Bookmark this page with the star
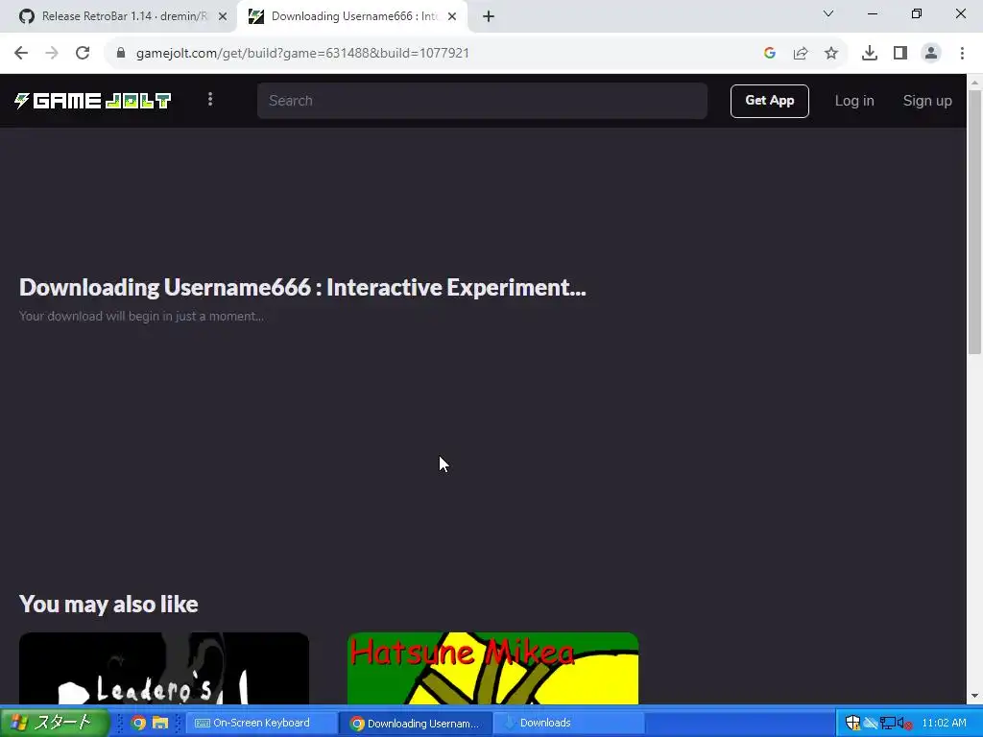The height and width of the screenshot is (737, 983). pos(831,53)
